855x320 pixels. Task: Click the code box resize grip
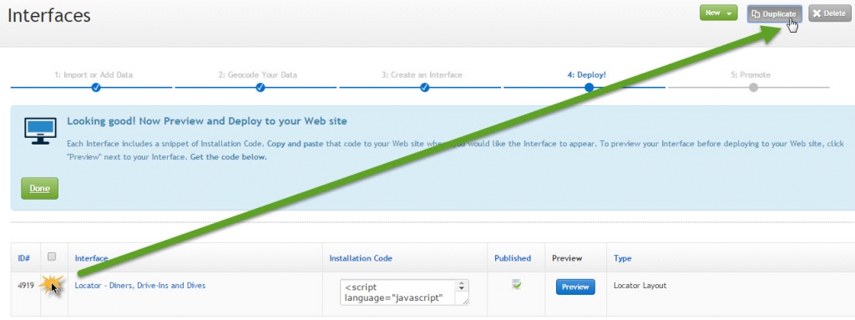tap(464, 301)
